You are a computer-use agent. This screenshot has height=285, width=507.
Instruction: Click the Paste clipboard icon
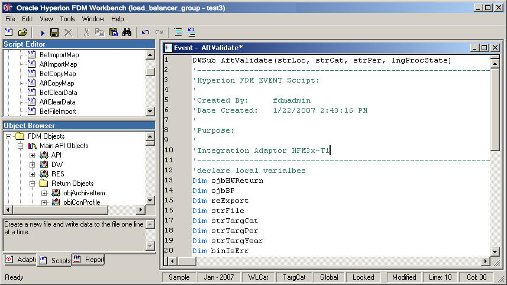[x=113, y=32]
